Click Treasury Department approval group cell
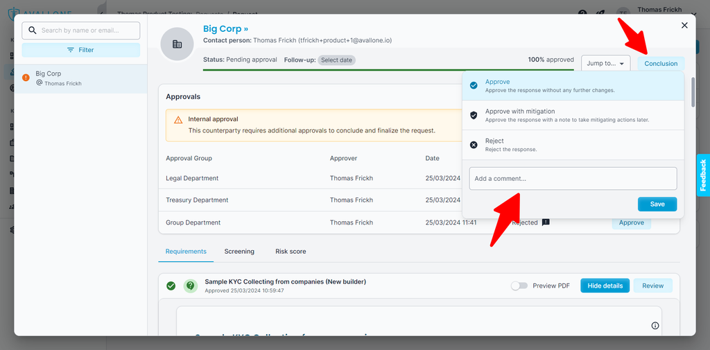Image resolution: width=710 pixels, height=350 pixels. coord(197,200)
